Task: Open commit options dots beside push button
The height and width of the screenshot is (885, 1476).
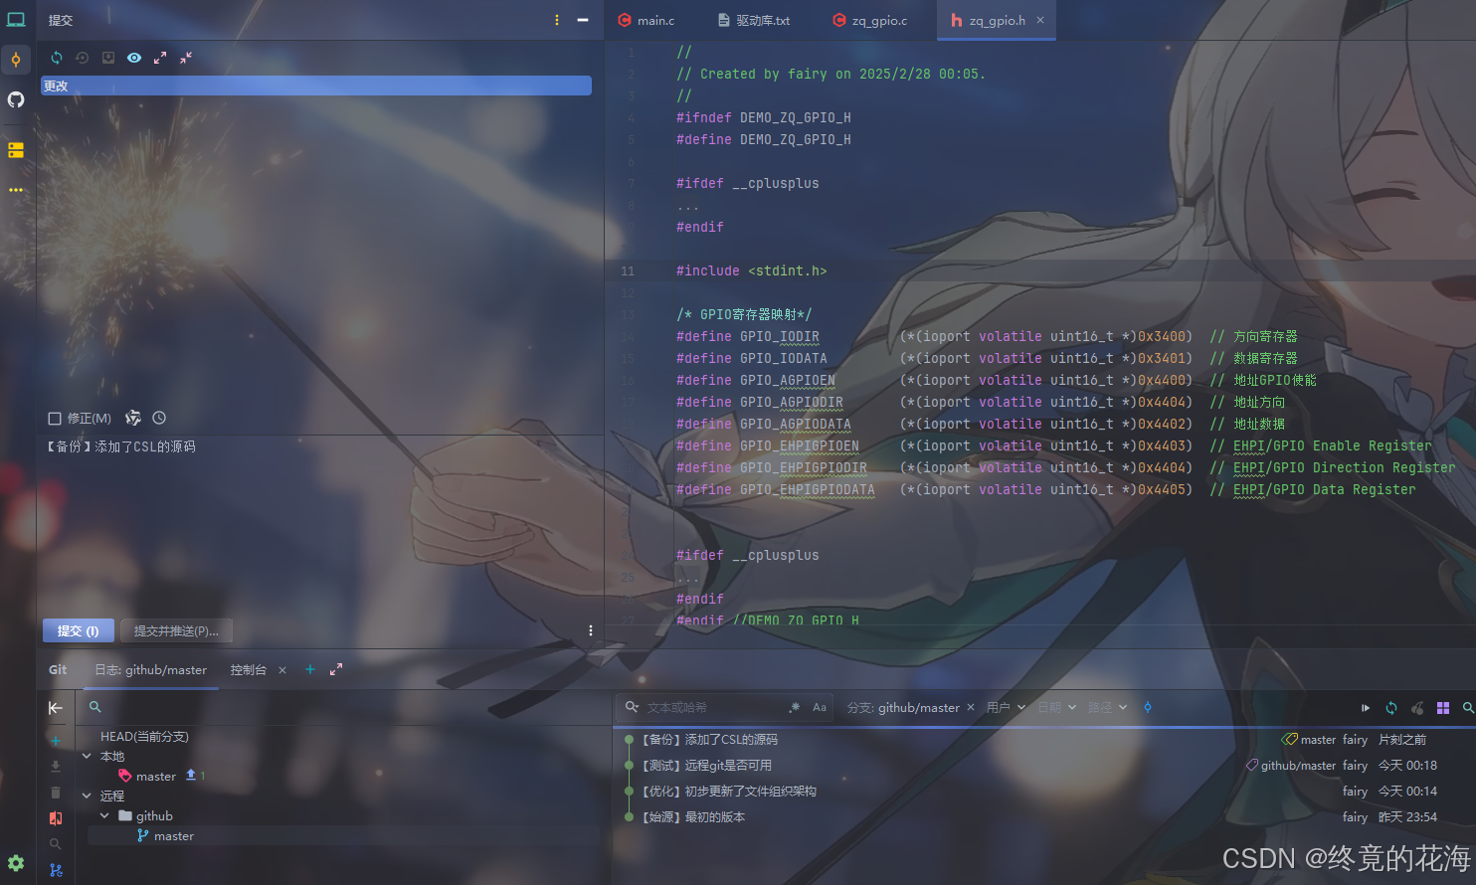Action: [x=591, y=630]
